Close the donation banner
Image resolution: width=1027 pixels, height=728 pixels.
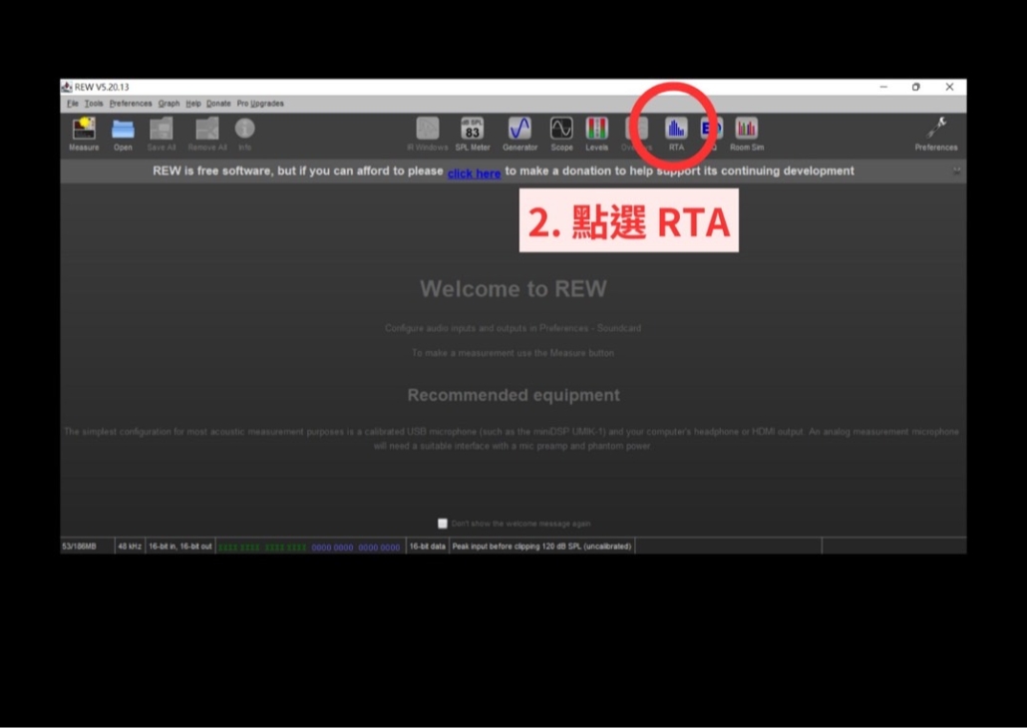coord(957,171)
